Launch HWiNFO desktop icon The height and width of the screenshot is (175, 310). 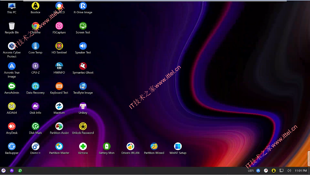[x=59, y=68]
